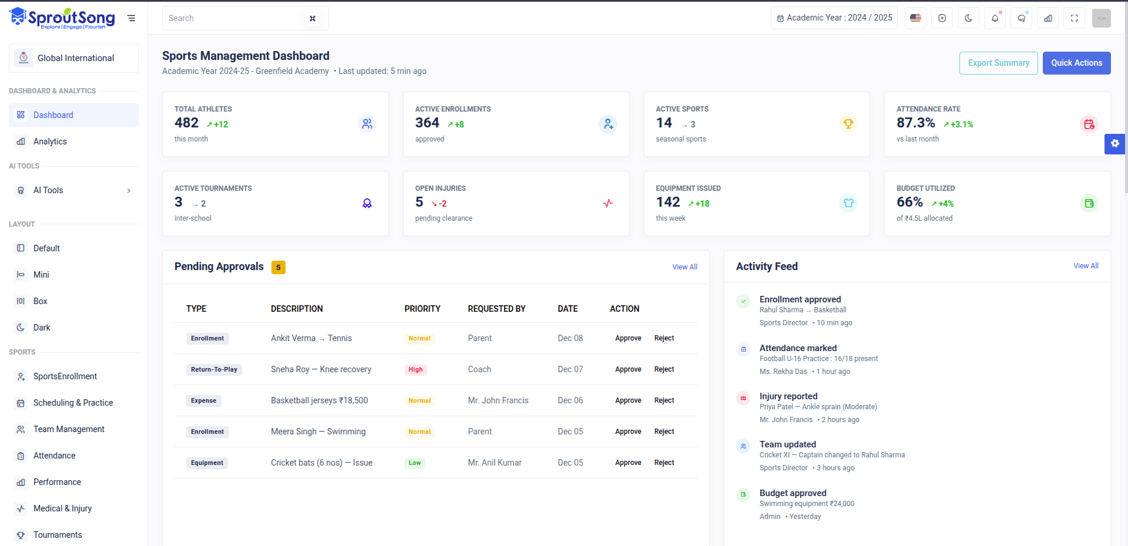Click the Equipment Issued shirt icon
The height and width of the screenshot is (546, 1128).
click(848, 203)
